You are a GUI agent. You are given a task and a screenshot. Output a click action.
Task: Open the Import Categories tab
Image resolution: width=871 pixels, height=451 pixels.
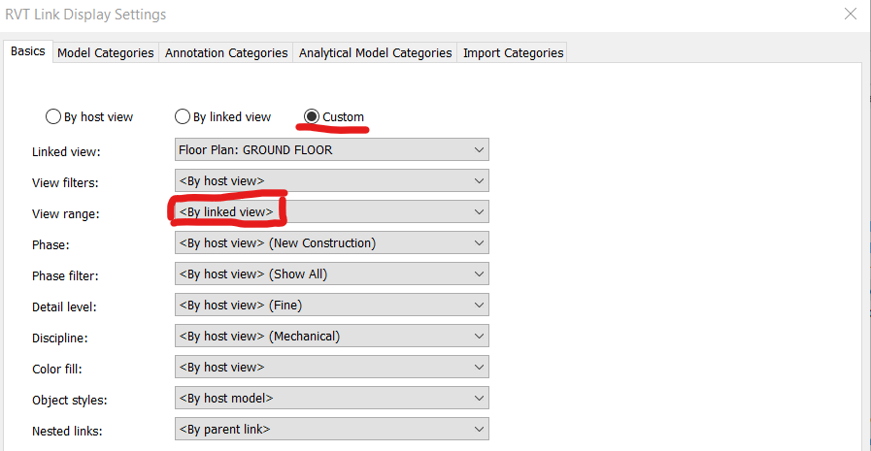(x=513, y=52)
